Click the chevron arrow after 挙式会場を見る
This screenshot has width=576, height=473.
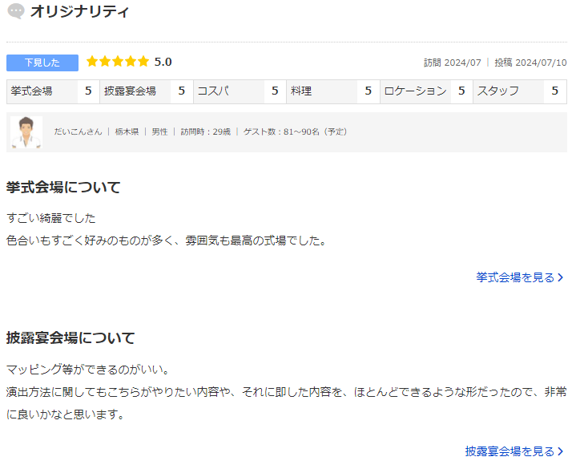[561, 277]
